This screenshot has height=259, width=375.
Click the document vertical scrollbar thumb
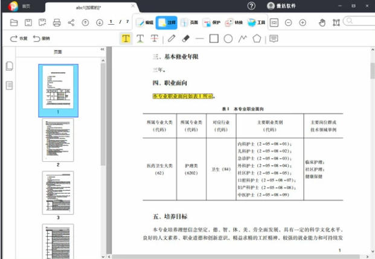coord(373,71)
